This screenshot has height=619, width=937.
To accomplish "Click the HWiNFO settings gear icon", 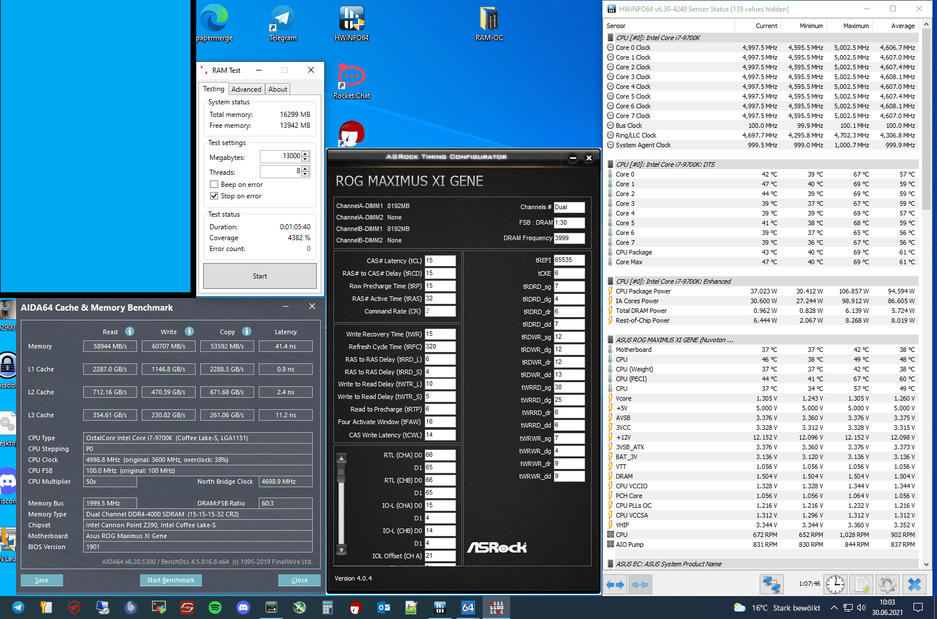I will coord(887,585).
